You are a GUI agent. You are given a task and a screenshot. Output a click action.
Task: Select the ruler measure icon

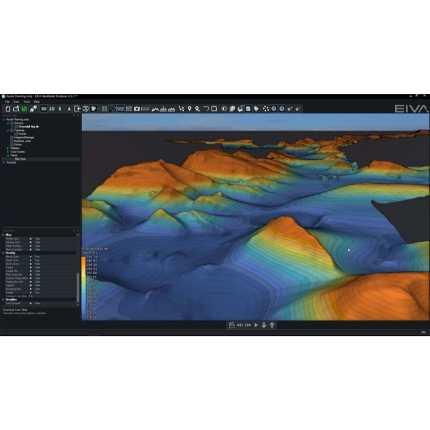click(x=145, y=109)
